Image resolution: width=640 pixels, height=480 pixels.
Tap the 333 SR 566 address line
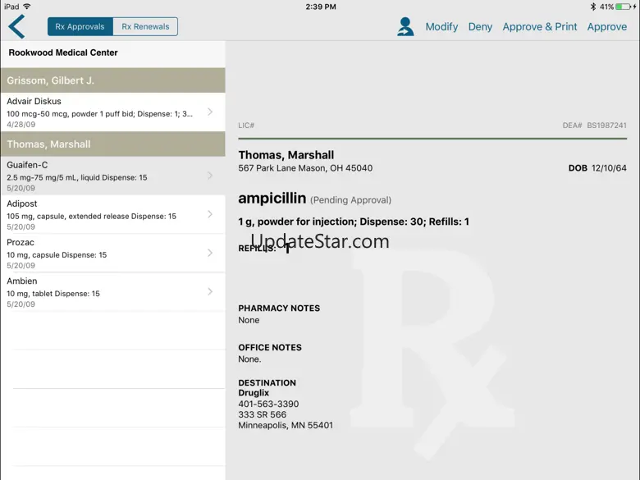tap(262, 414)
